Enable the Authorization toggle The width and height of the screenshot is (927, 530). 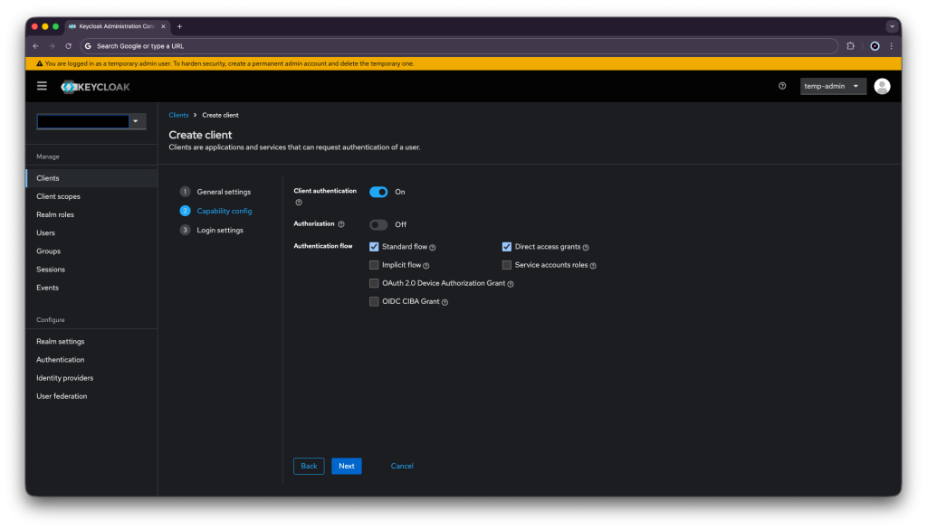[x=378, y=224]
